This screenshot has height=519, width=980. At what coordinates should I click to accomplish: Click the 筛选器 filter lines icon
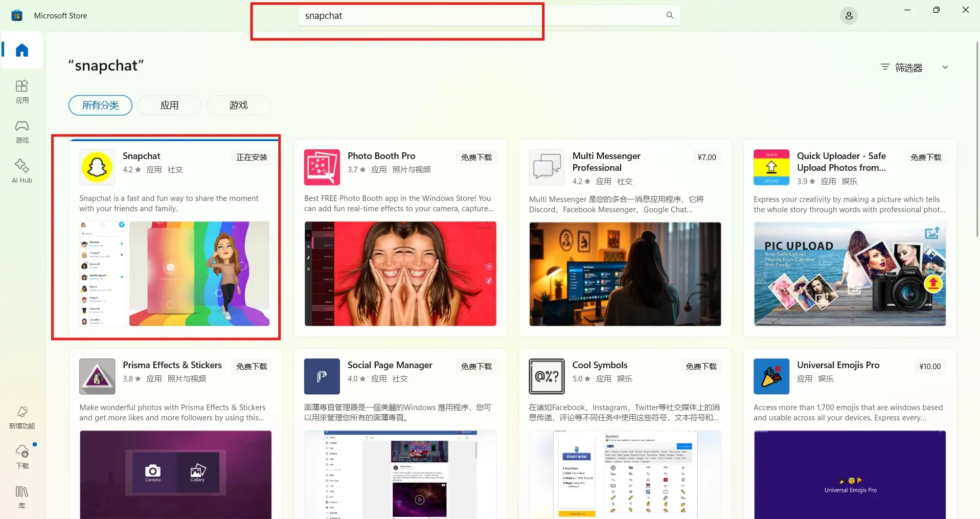point(885,67)
